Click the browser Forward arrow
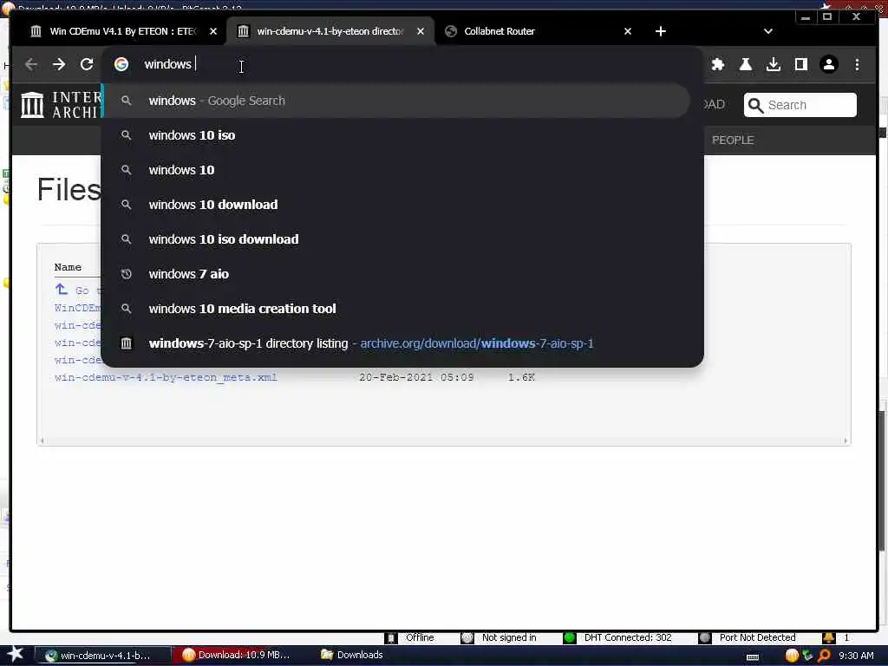888x666 pixels. 59,64
